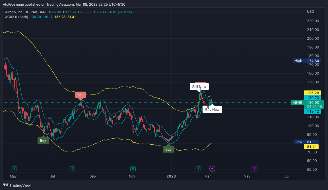Click the 150.00 price axis label
Image resolution: width=328 pixels, height=190 pixels.
(313, 82)
